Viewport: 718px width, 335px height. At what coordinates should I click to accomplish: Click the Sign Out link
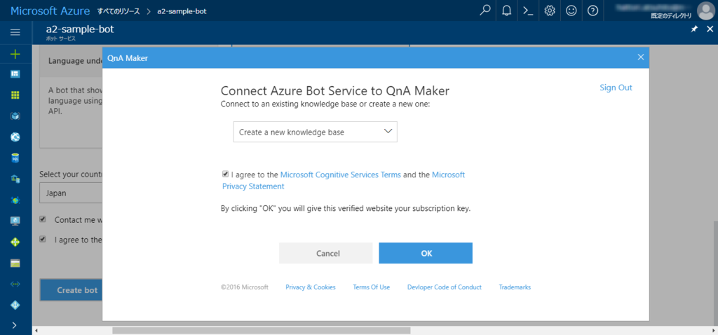[x=616, y=88]
